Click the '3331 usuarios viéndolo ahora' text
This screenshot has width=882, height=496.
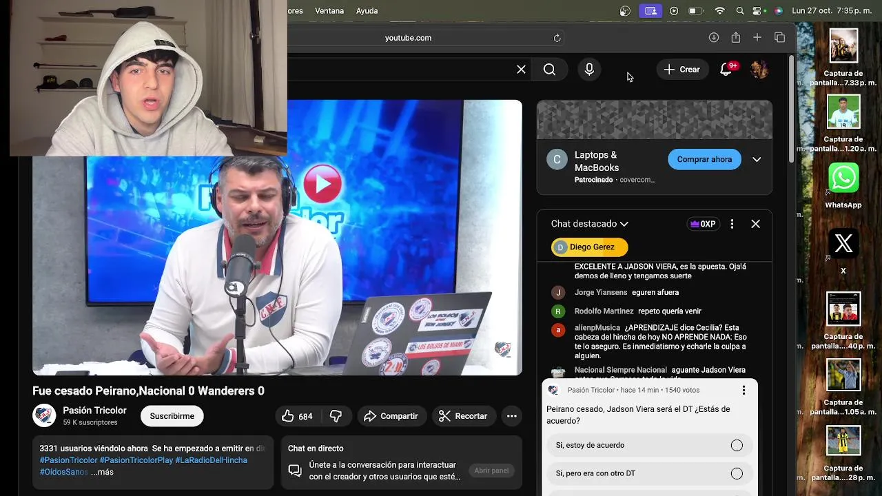click(x=94, y=448)
